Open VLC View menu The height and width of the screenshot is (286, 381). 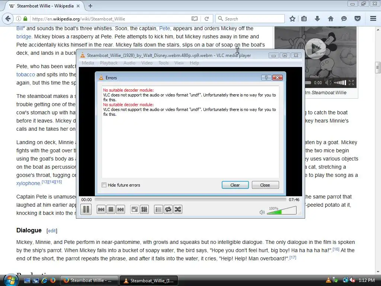pos(179,63)
